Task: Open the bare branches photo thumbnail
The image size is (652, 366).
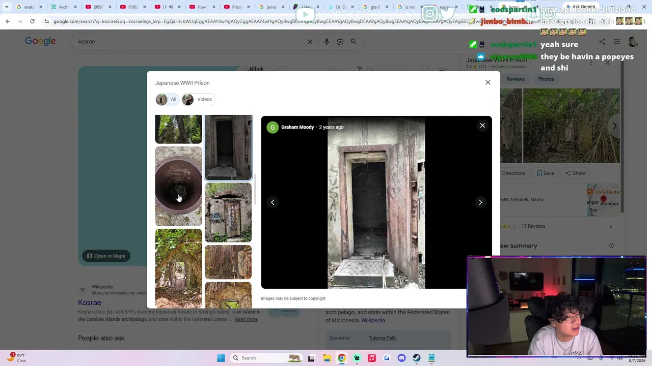Action: (x=228, y=262)
